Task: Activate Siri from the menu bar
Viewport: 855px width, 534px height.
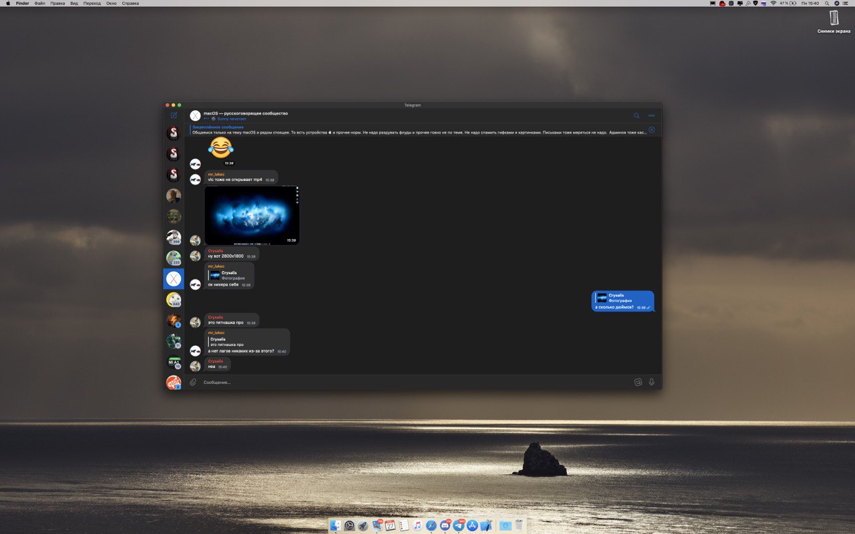Action: (836, 3)
